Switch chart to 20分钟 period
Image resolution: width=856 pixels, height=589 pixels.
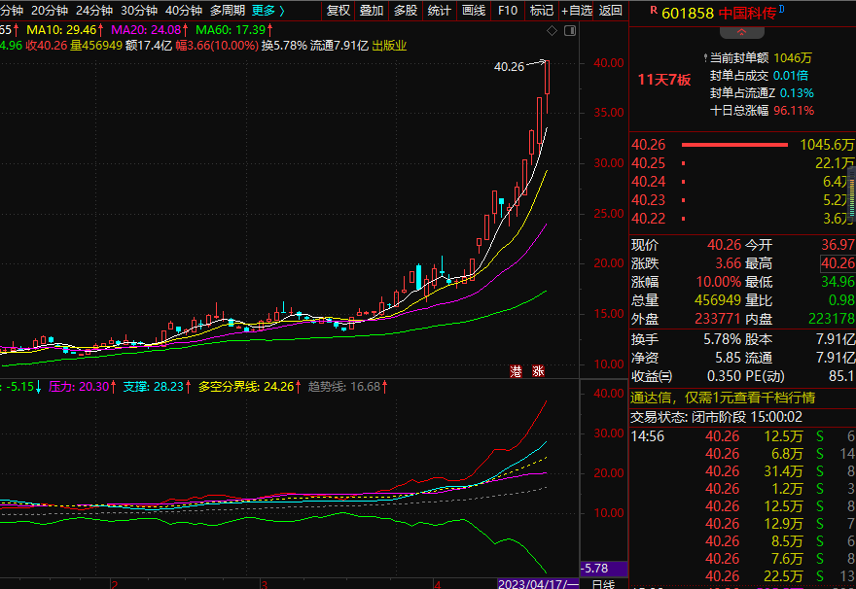(x=50, y=11)
